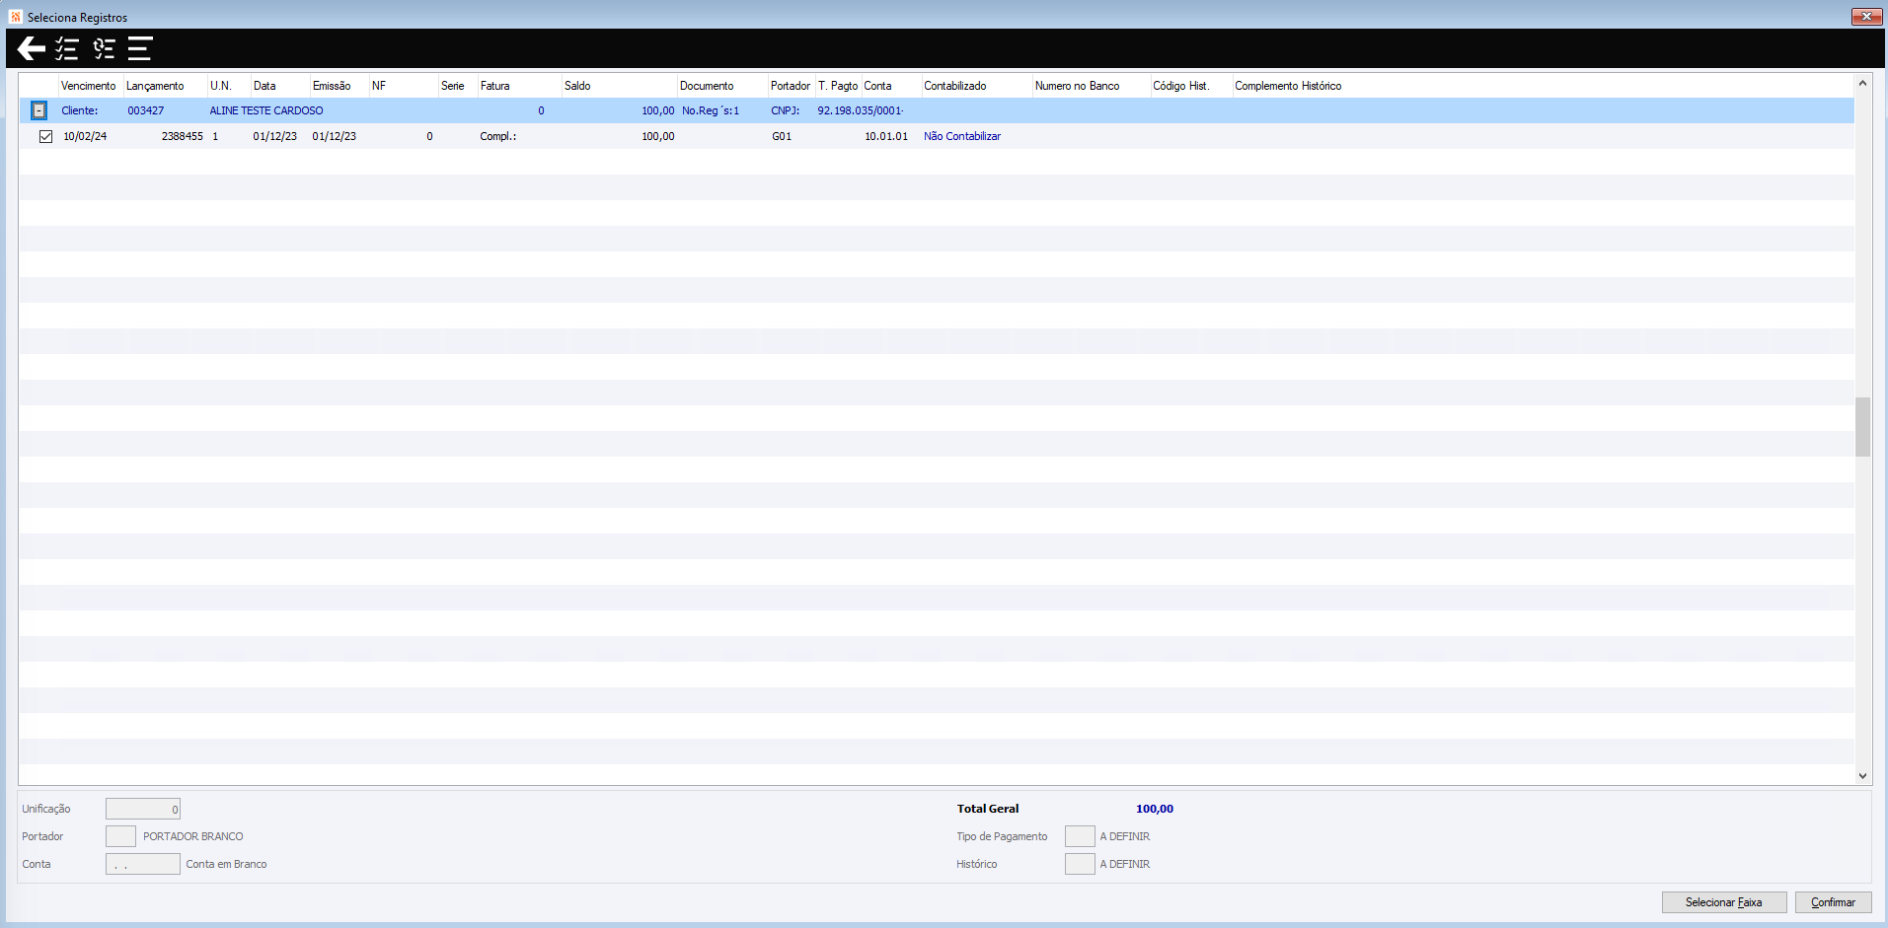Close the Seleciona Registros window
This screenshot has height=928, width=1888.
click(x=1866, y=16)
